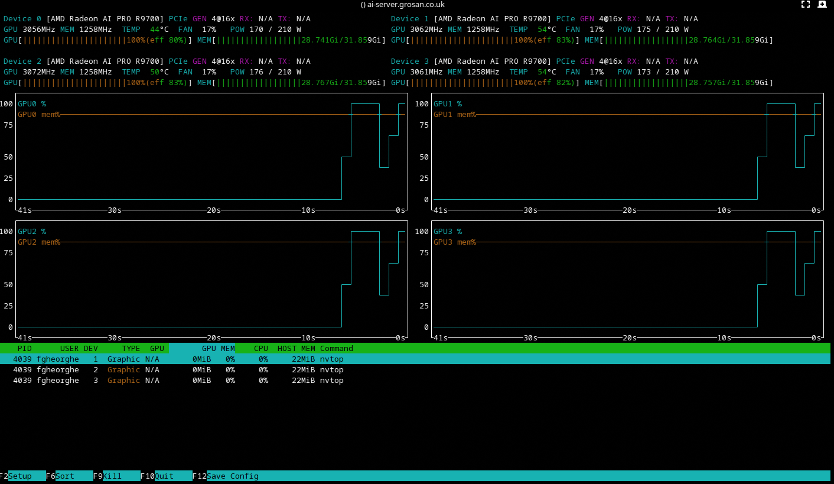Viewport: 834px width, 484px height.
Task: Click the USER column header
Action: click(70, 349)
